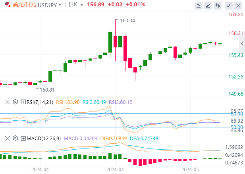Image resolution: width=245 pixels, height=174 pixels.
Task: Click the 160.04 high price marker
Action: 127,21
